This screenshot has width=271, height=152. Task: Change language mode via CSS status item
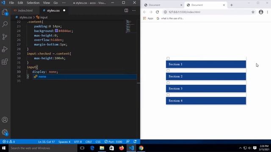tap(98, 142)
